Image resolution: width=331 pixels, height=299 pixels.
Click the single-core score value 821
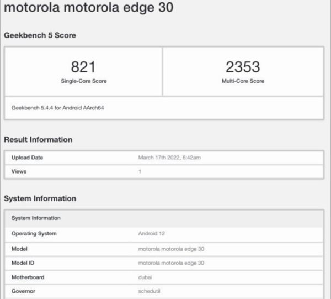[83, 67]
